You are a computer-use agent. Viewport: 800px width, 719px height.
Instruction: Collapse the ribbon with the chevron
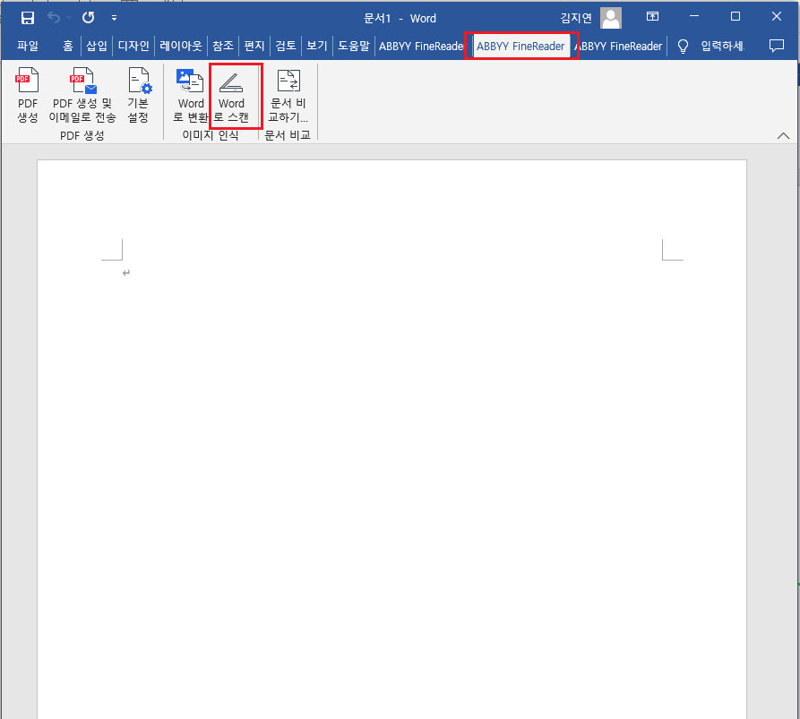coord(783,135)
